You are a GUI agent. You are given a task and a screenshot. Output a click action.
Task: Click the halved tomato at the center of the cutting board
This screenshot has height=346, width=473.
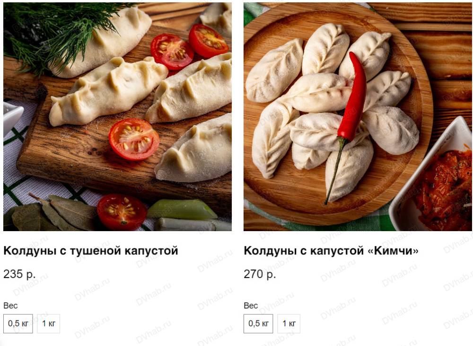134,139
